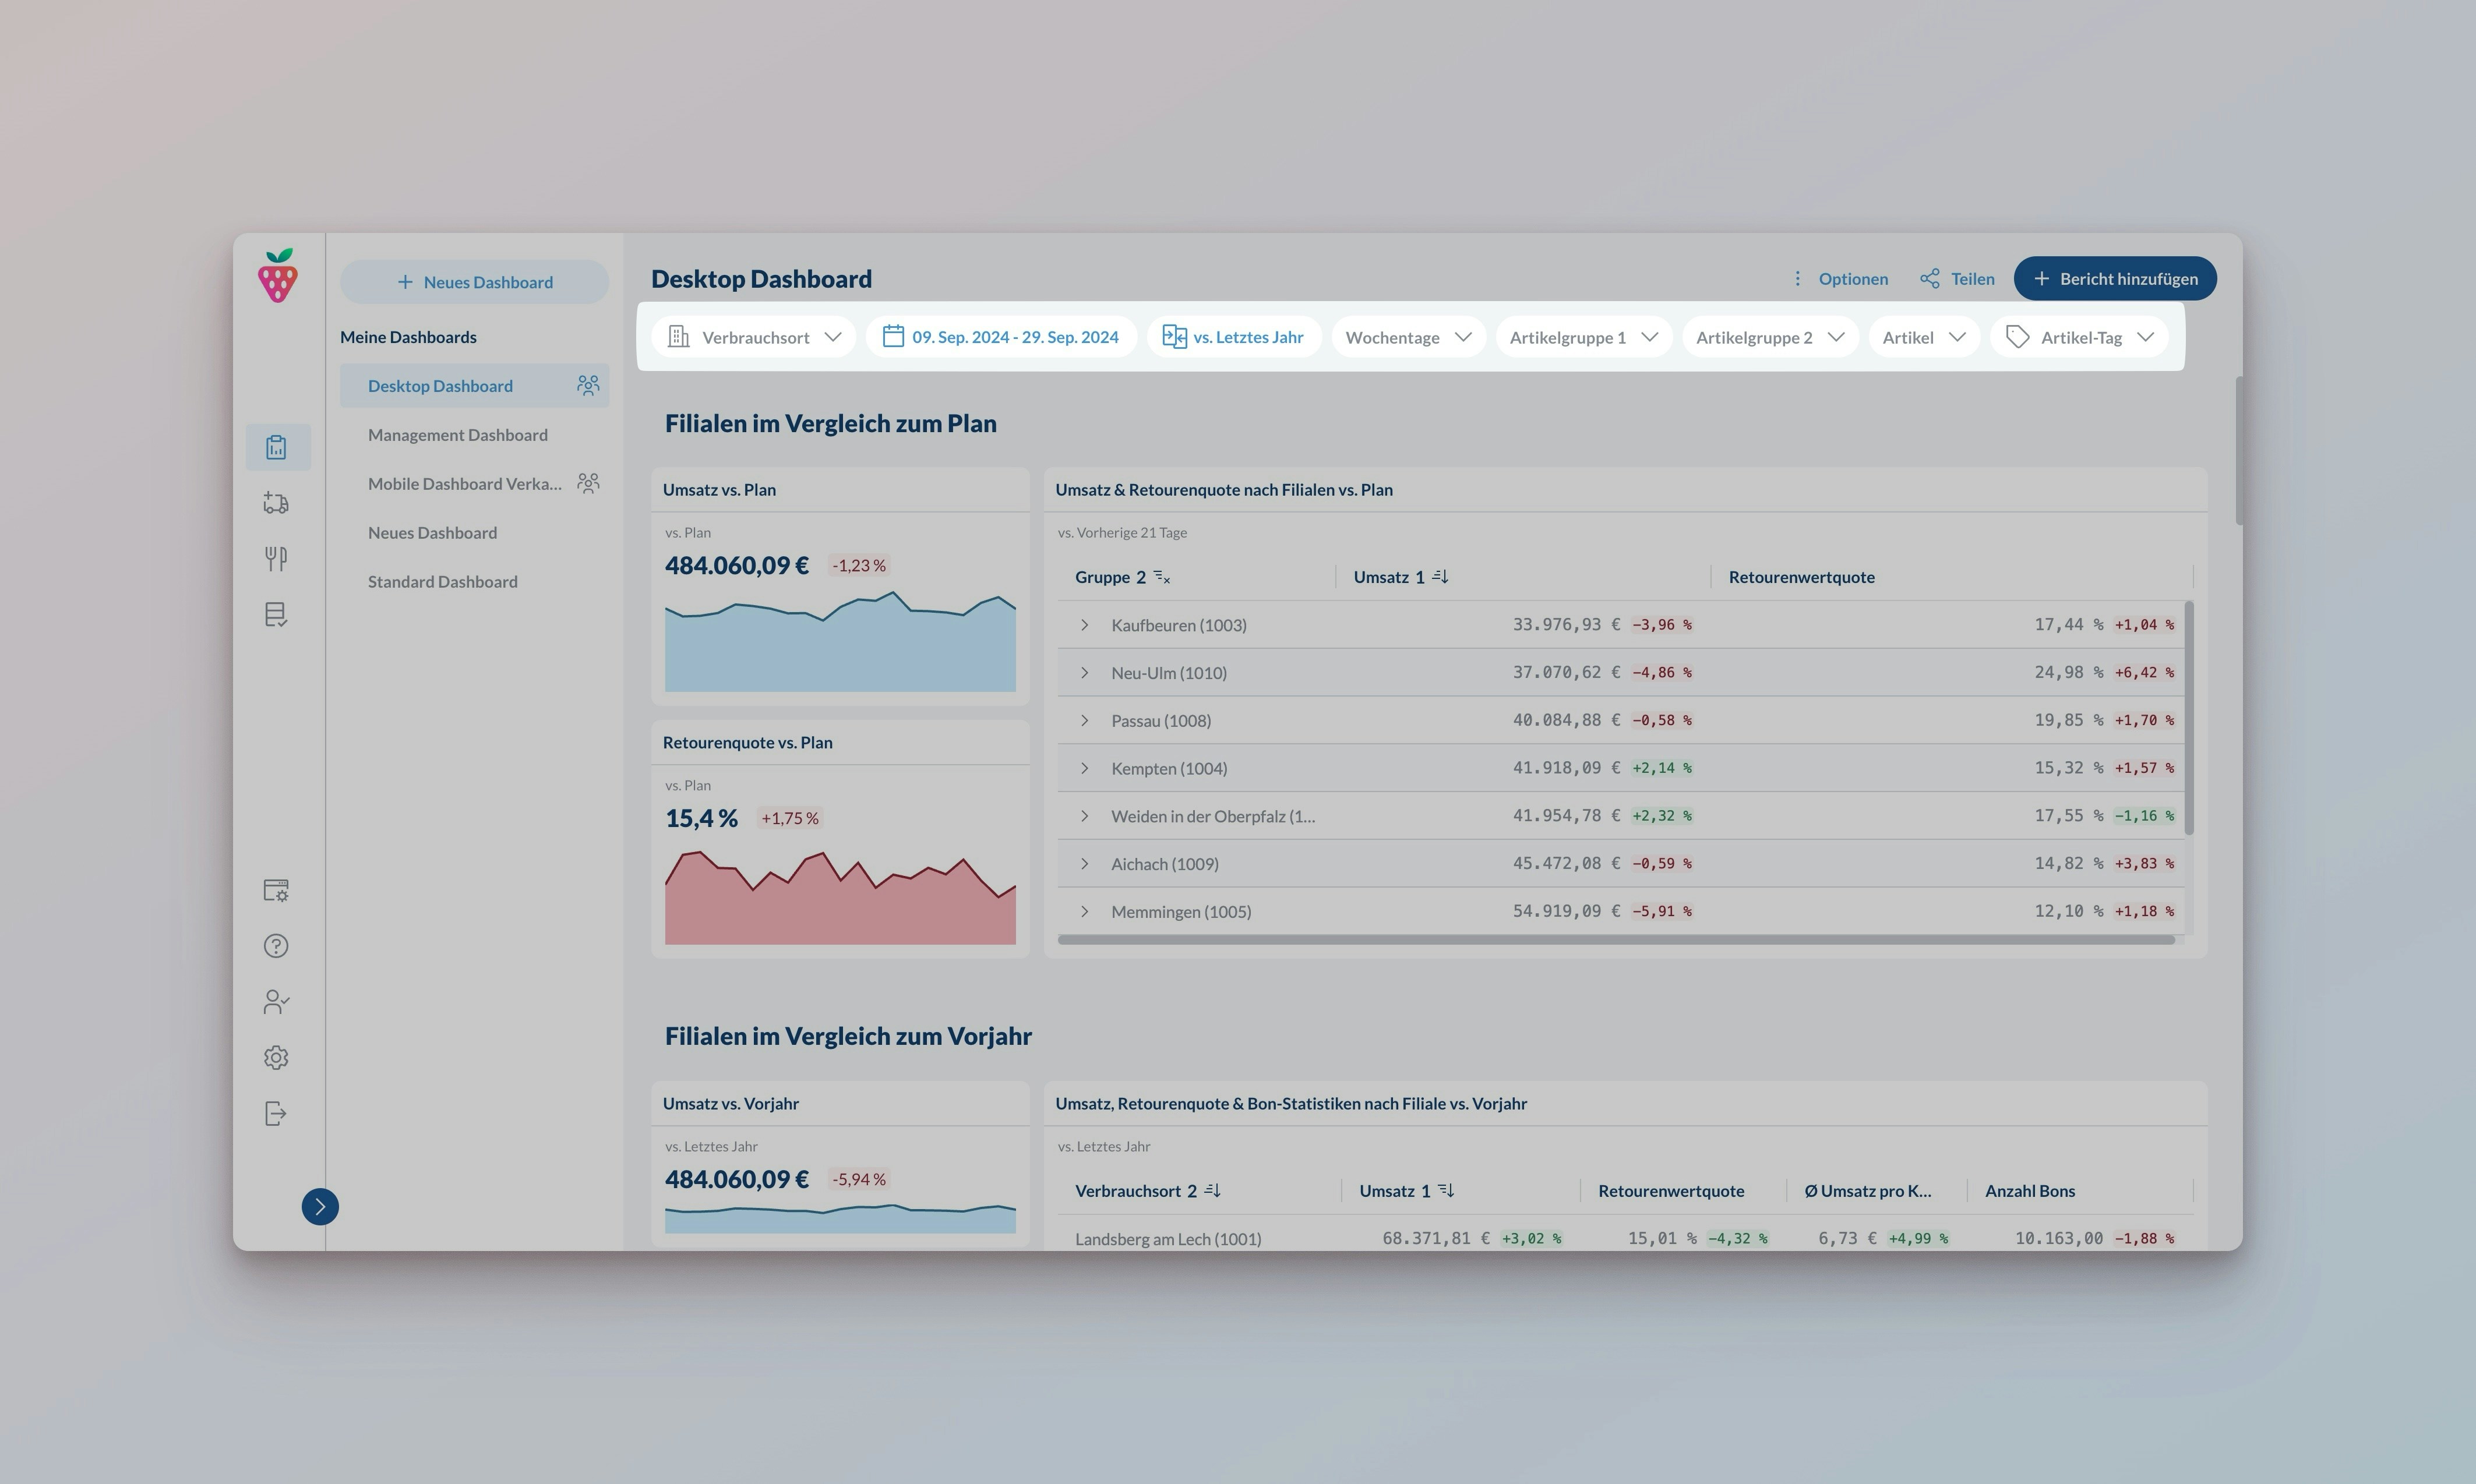Screen dimensions: 2476x1484
Task: Expand sidebar with round arrow button
Action: coord(320,1207)
